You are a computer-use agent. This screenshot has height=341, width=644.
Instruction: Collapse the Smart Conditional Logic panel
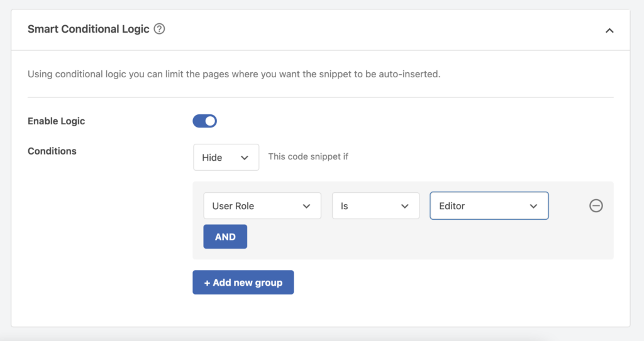(x=609, y=30)
